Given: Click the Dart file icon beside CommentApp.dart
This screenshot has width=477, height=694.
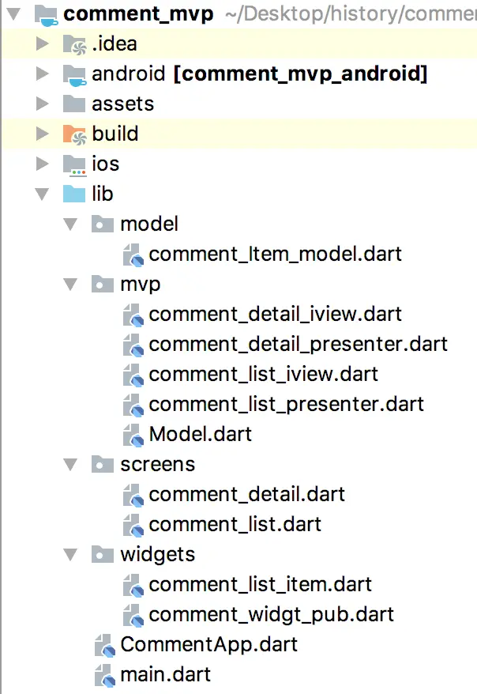Looking at the screenshot, I should pos(105,645).
